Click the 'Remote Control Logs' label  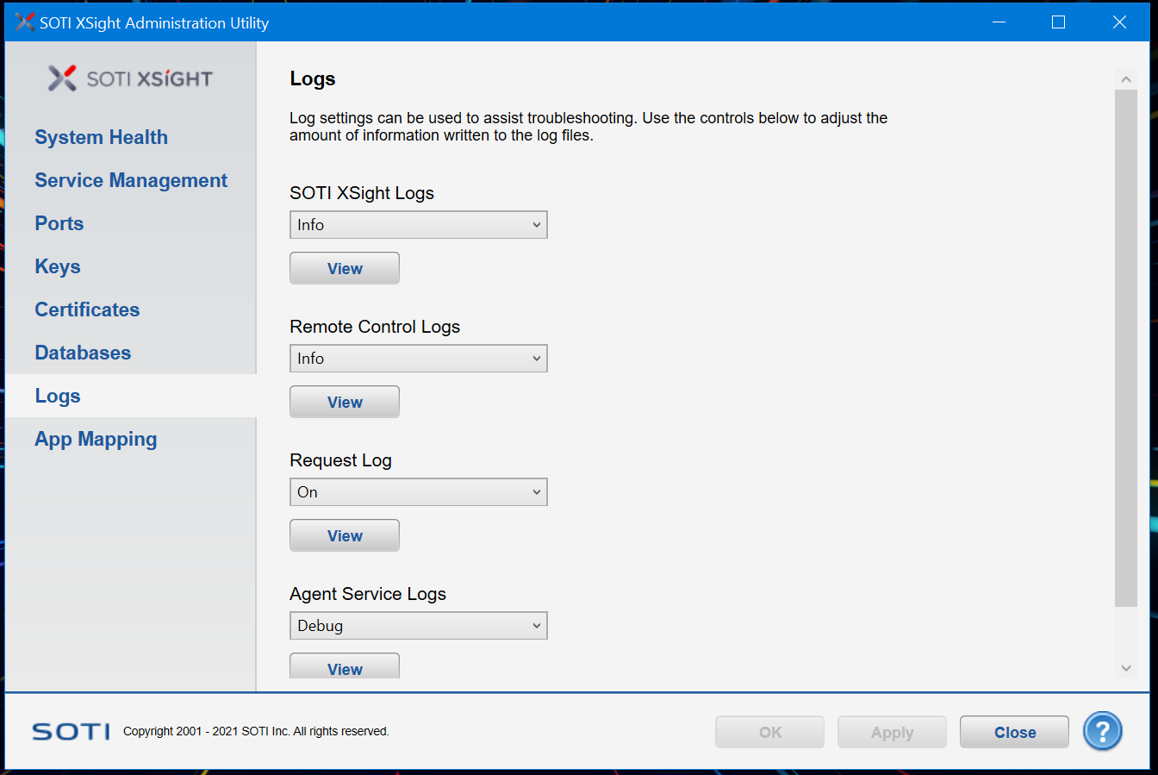(375, 327)
